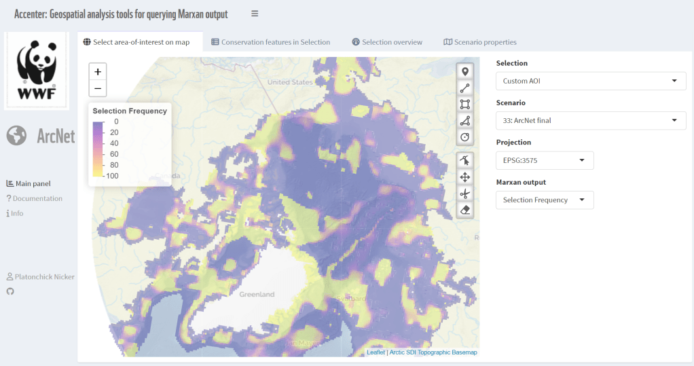Open the Scenario properties tab
The width and height of the screenshot is (694, 366).
(x=479, y=42)
